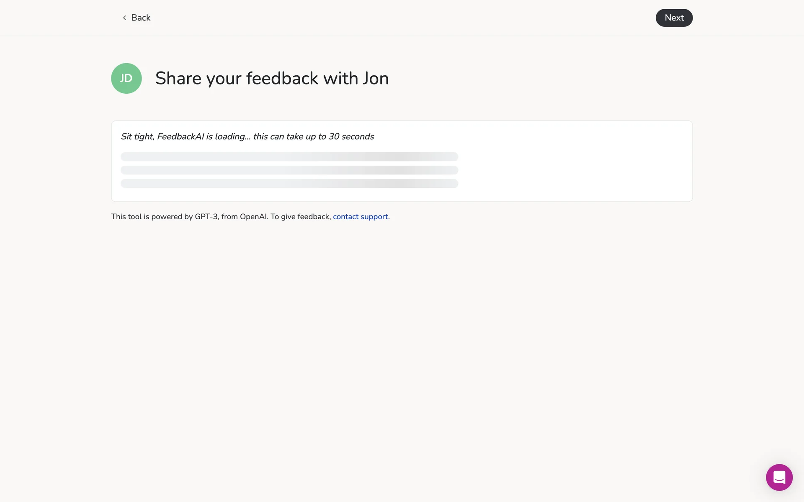Click the third loading skeleton bar
The image size is (804, 502).
coord(289,183)
